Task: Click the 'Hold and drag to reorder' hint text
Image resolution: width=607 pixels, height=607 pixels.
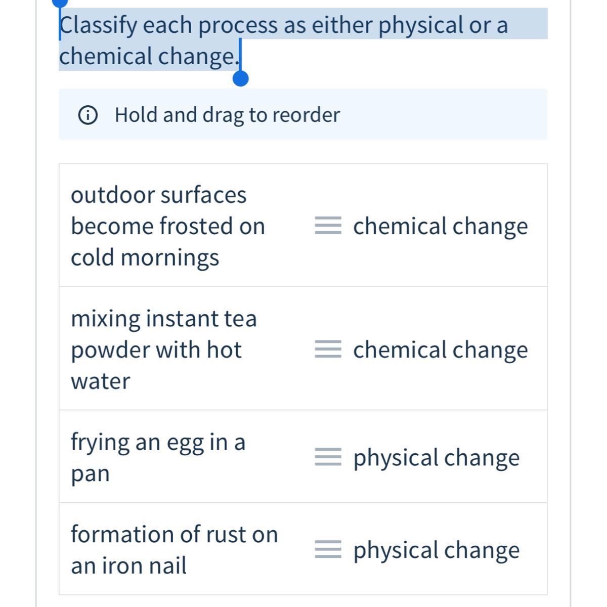Action: point(227,115)
